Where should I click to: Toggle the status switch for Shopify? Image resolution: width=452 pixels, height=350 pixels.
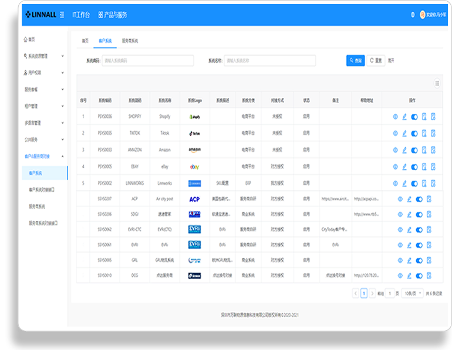click(x=414, y=117)
